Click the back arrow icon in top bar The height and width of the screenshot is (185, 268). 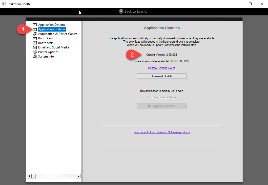pos(121,11)
